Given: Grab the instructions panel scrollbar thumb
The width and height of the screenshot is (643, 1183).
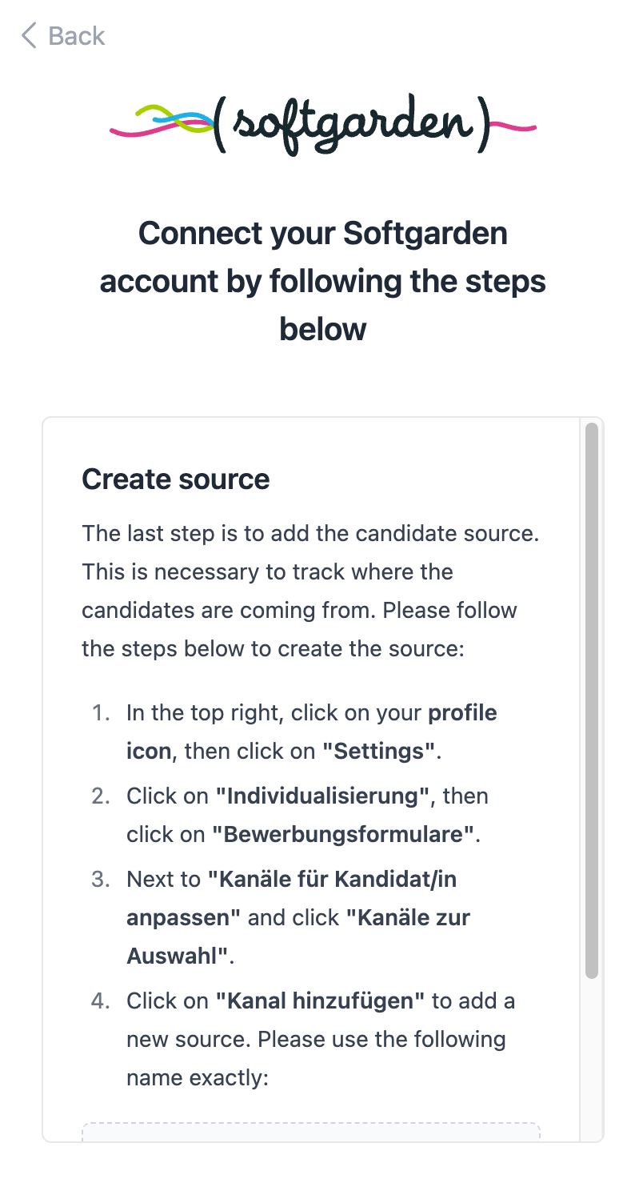Looking at the screenshot, I should tap(591, 700).
